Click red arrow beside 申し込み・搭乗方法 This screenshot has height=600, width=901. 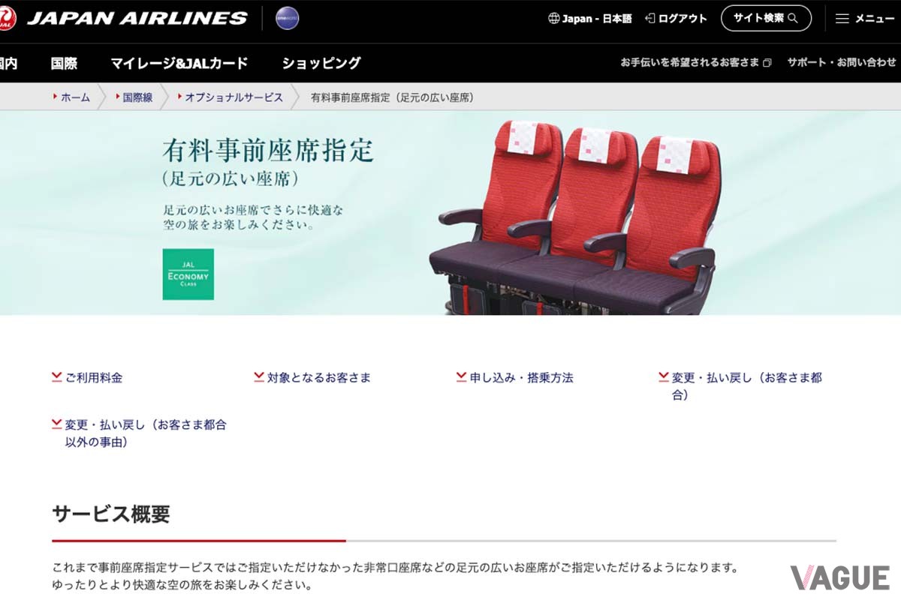pyautogui.click(x=462, y=377)
